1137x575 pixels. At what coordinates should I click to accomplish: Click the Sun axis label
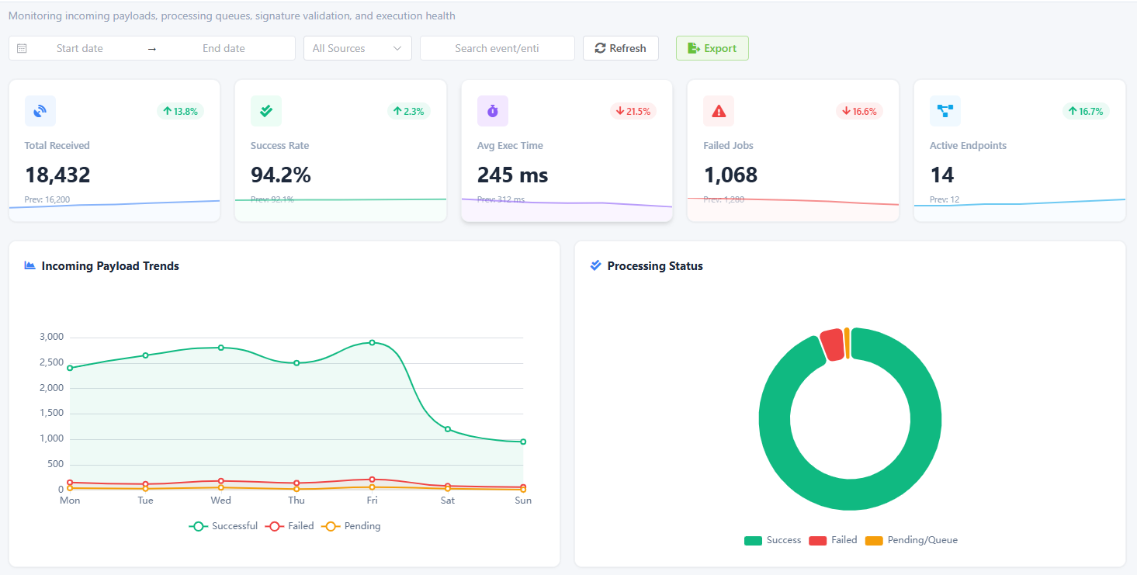pos(523,501)
